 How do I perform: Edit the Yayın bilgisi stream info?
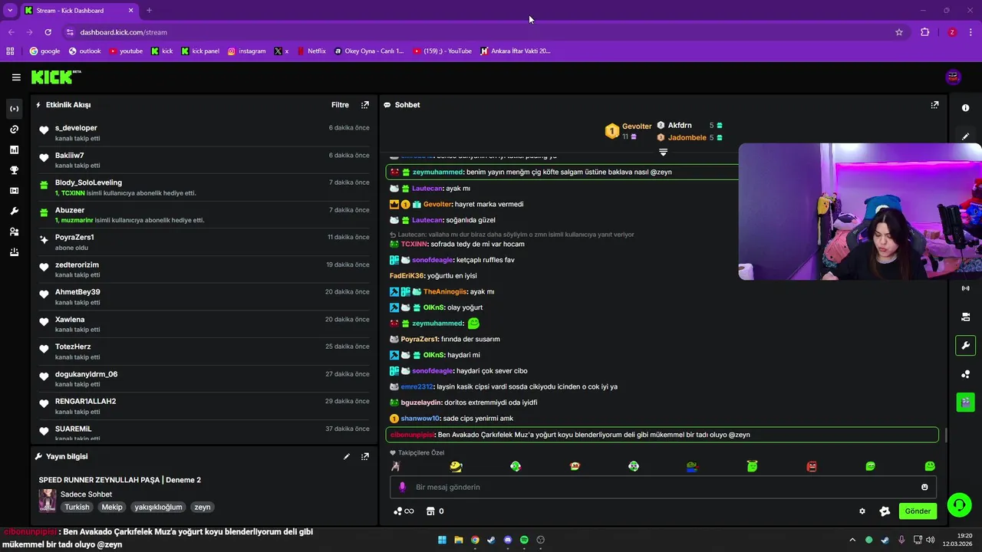(346, 456)
